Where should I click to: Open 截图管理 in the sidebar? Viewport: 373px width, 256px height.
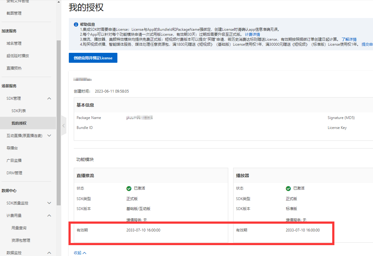(14, 13)
